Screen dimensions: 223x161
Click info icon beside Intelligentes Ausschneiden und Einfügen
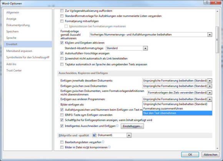(117, 126)
